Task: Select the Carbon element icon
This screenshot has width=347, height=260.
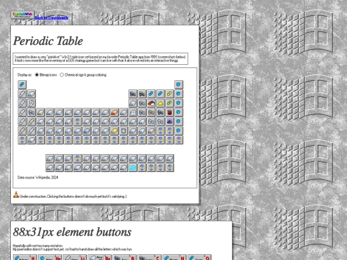Action: tap(142, 94)
